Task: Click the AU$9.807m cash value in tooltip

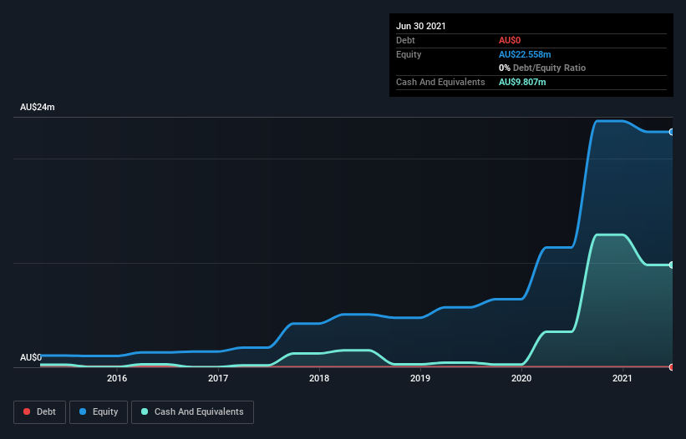Action: point(522,82)
